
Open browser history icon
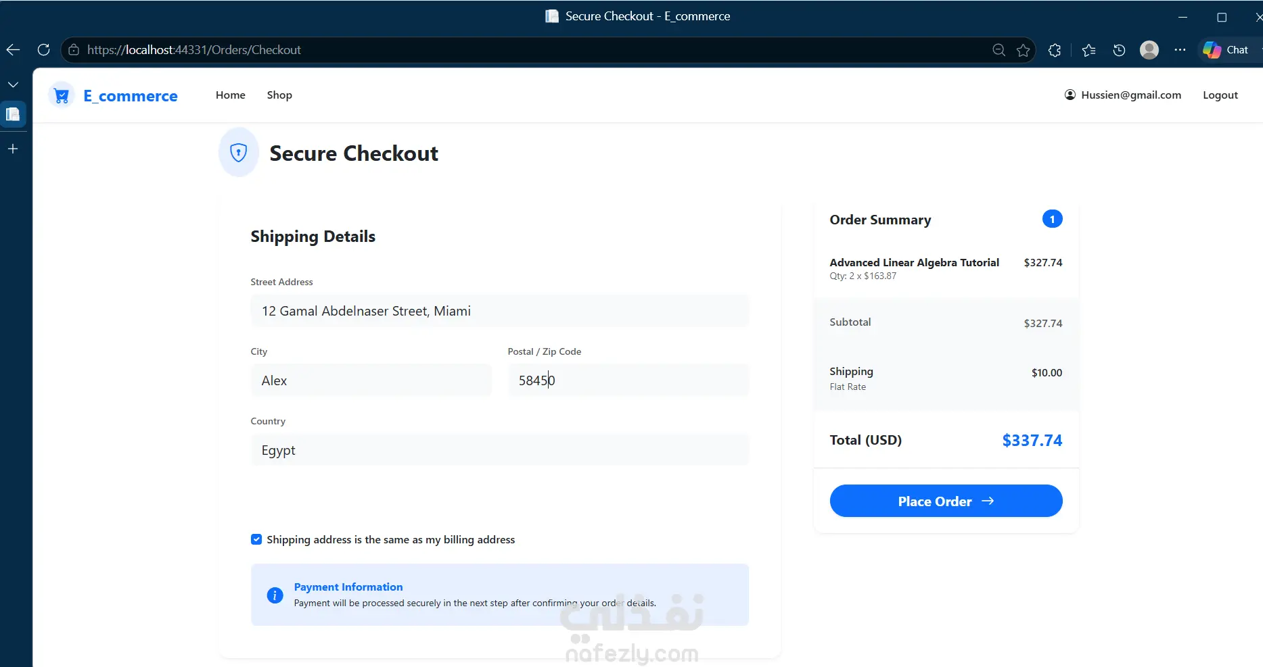point(1119,50)
